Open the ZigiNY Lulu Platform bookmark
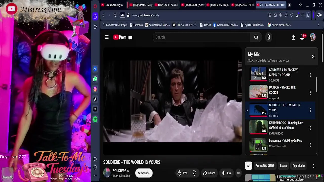This screenshot has height=182, width=324. click(252, 25)
